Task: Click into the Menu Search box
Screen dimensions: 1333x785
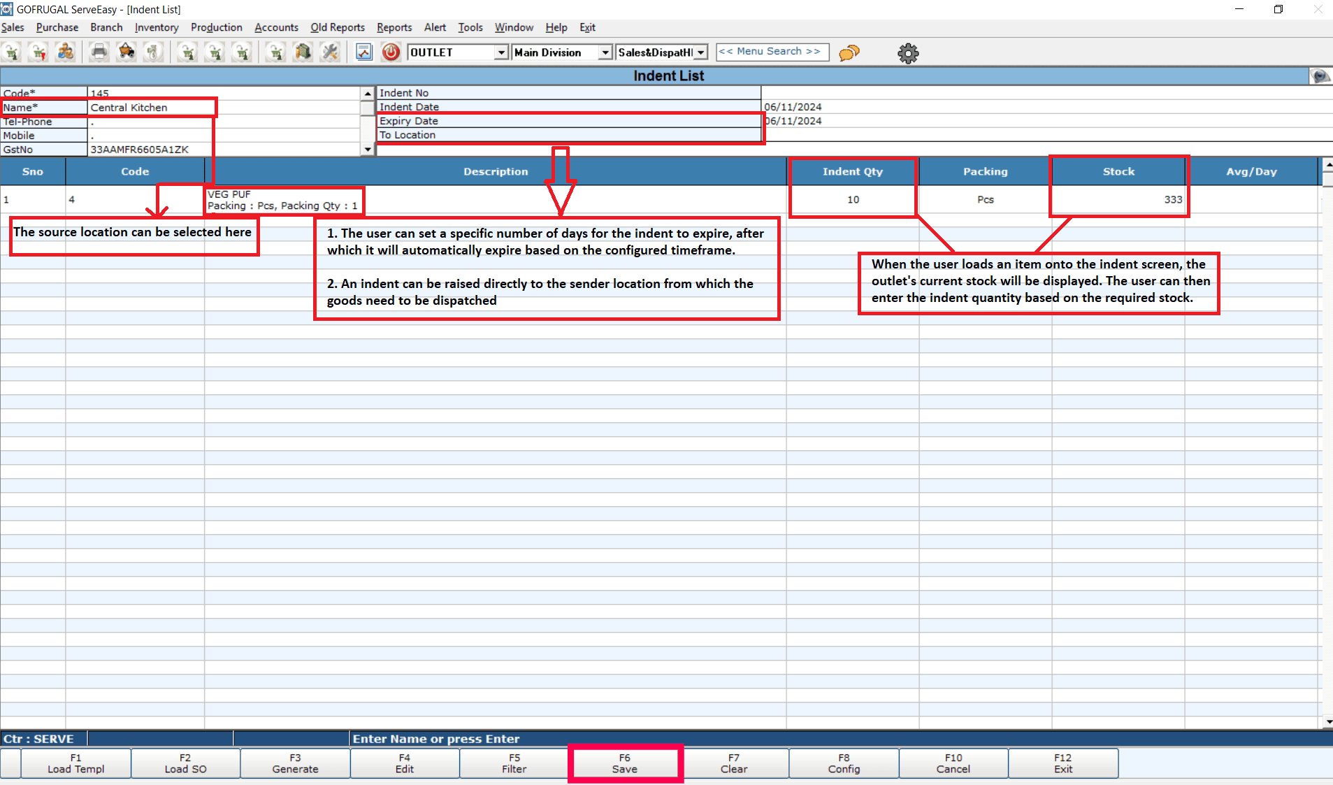Action: pyautogui.click(x=772, y=52)
